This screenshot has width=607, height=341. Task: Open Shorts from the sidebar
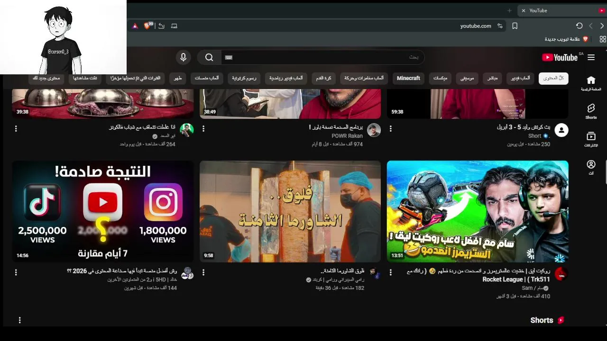[x=591, y=112]
